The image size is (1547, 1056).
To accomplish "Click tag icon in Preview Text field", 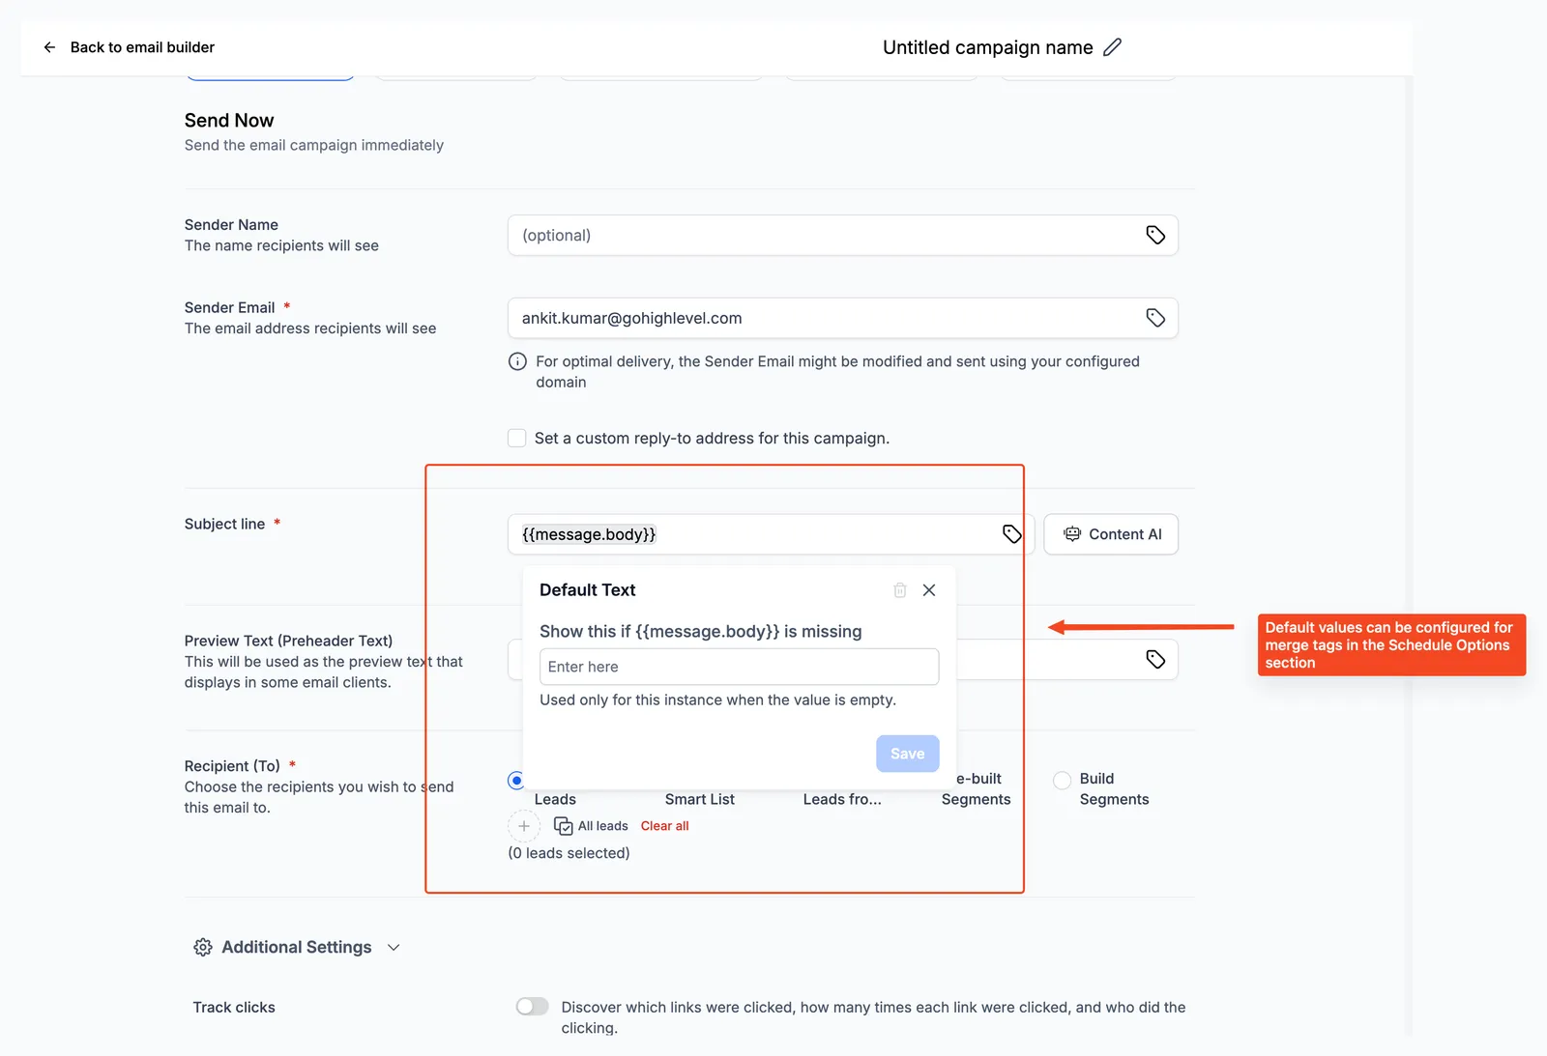I will click(x=1155, y=659).
